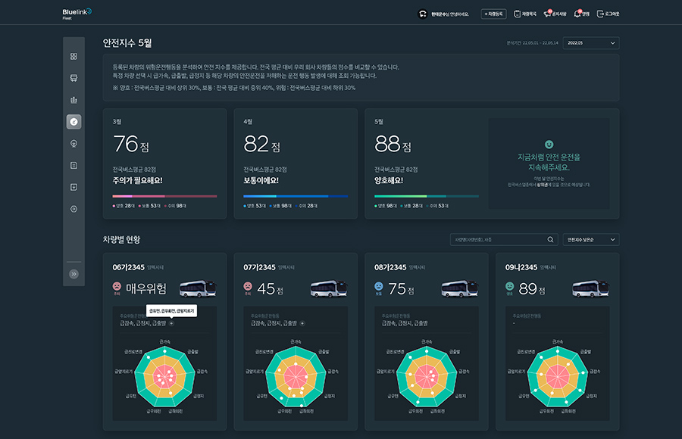This screenshot has width=682, height=439.
Task: Select the highlighted safety index sidebar icon
Action: tap(74, 121)
